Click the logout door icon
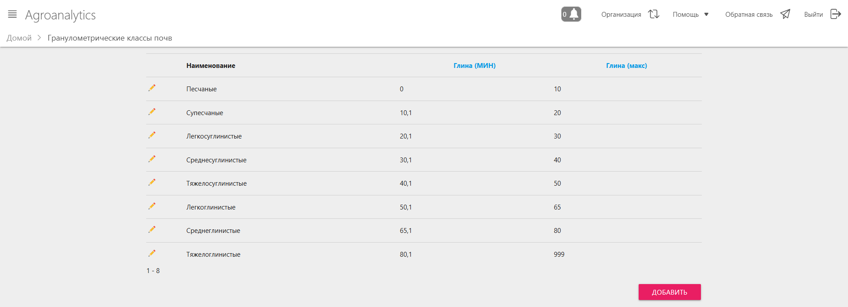The image size is (848, 307). click(836, 14)
